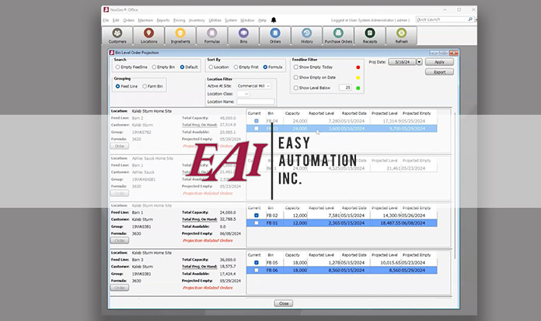
Task: Open the Edit menu
Action: (116, 20)
